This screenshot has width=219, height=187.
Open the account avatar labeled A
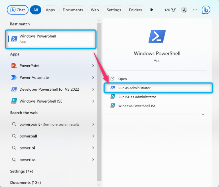coord(184,10)
